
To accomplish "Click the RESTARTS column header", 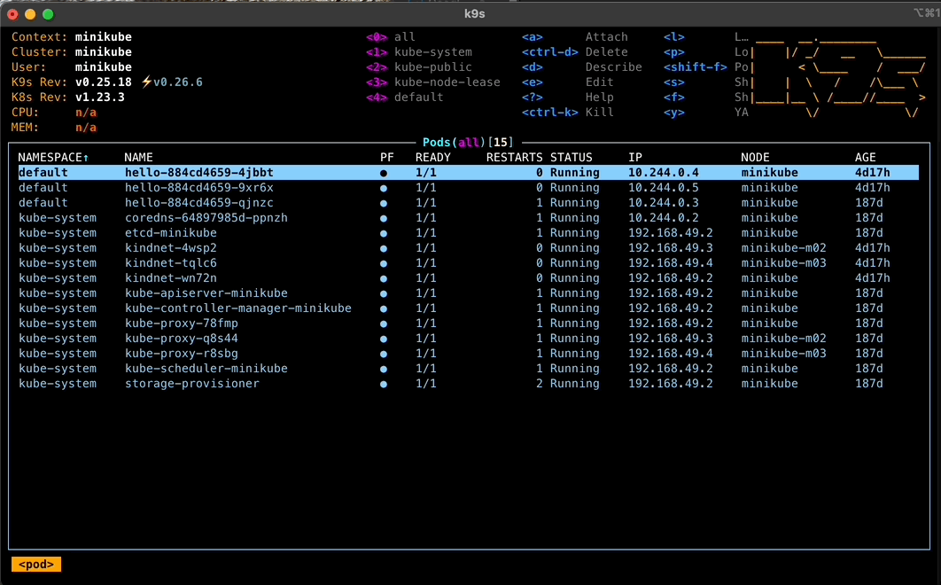I will coord(514,158).
